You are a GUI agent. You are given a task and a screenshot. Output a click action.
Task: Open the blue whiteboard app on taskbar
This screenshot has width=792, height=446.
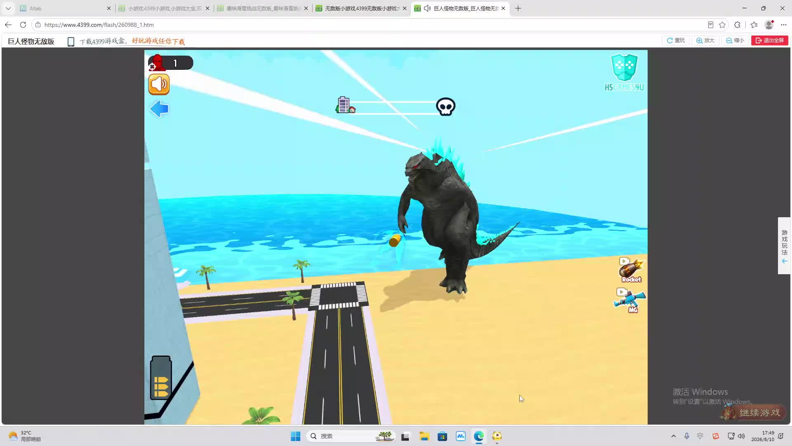click(x=460, y=436)
